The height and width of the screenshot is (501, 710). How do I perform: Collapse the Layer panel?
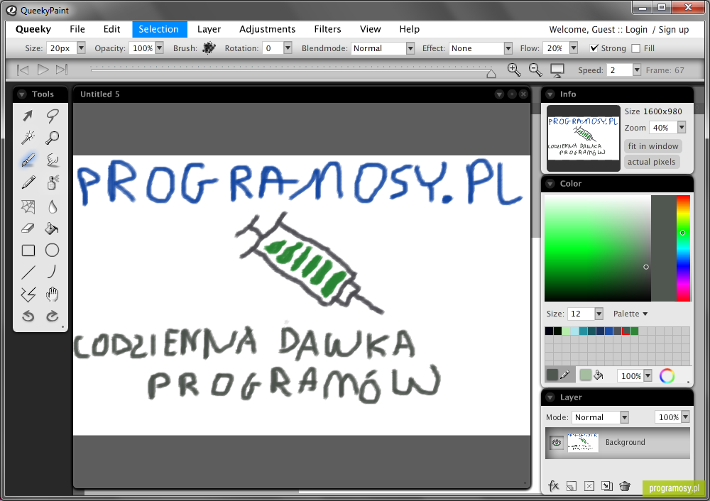point(550,397)
